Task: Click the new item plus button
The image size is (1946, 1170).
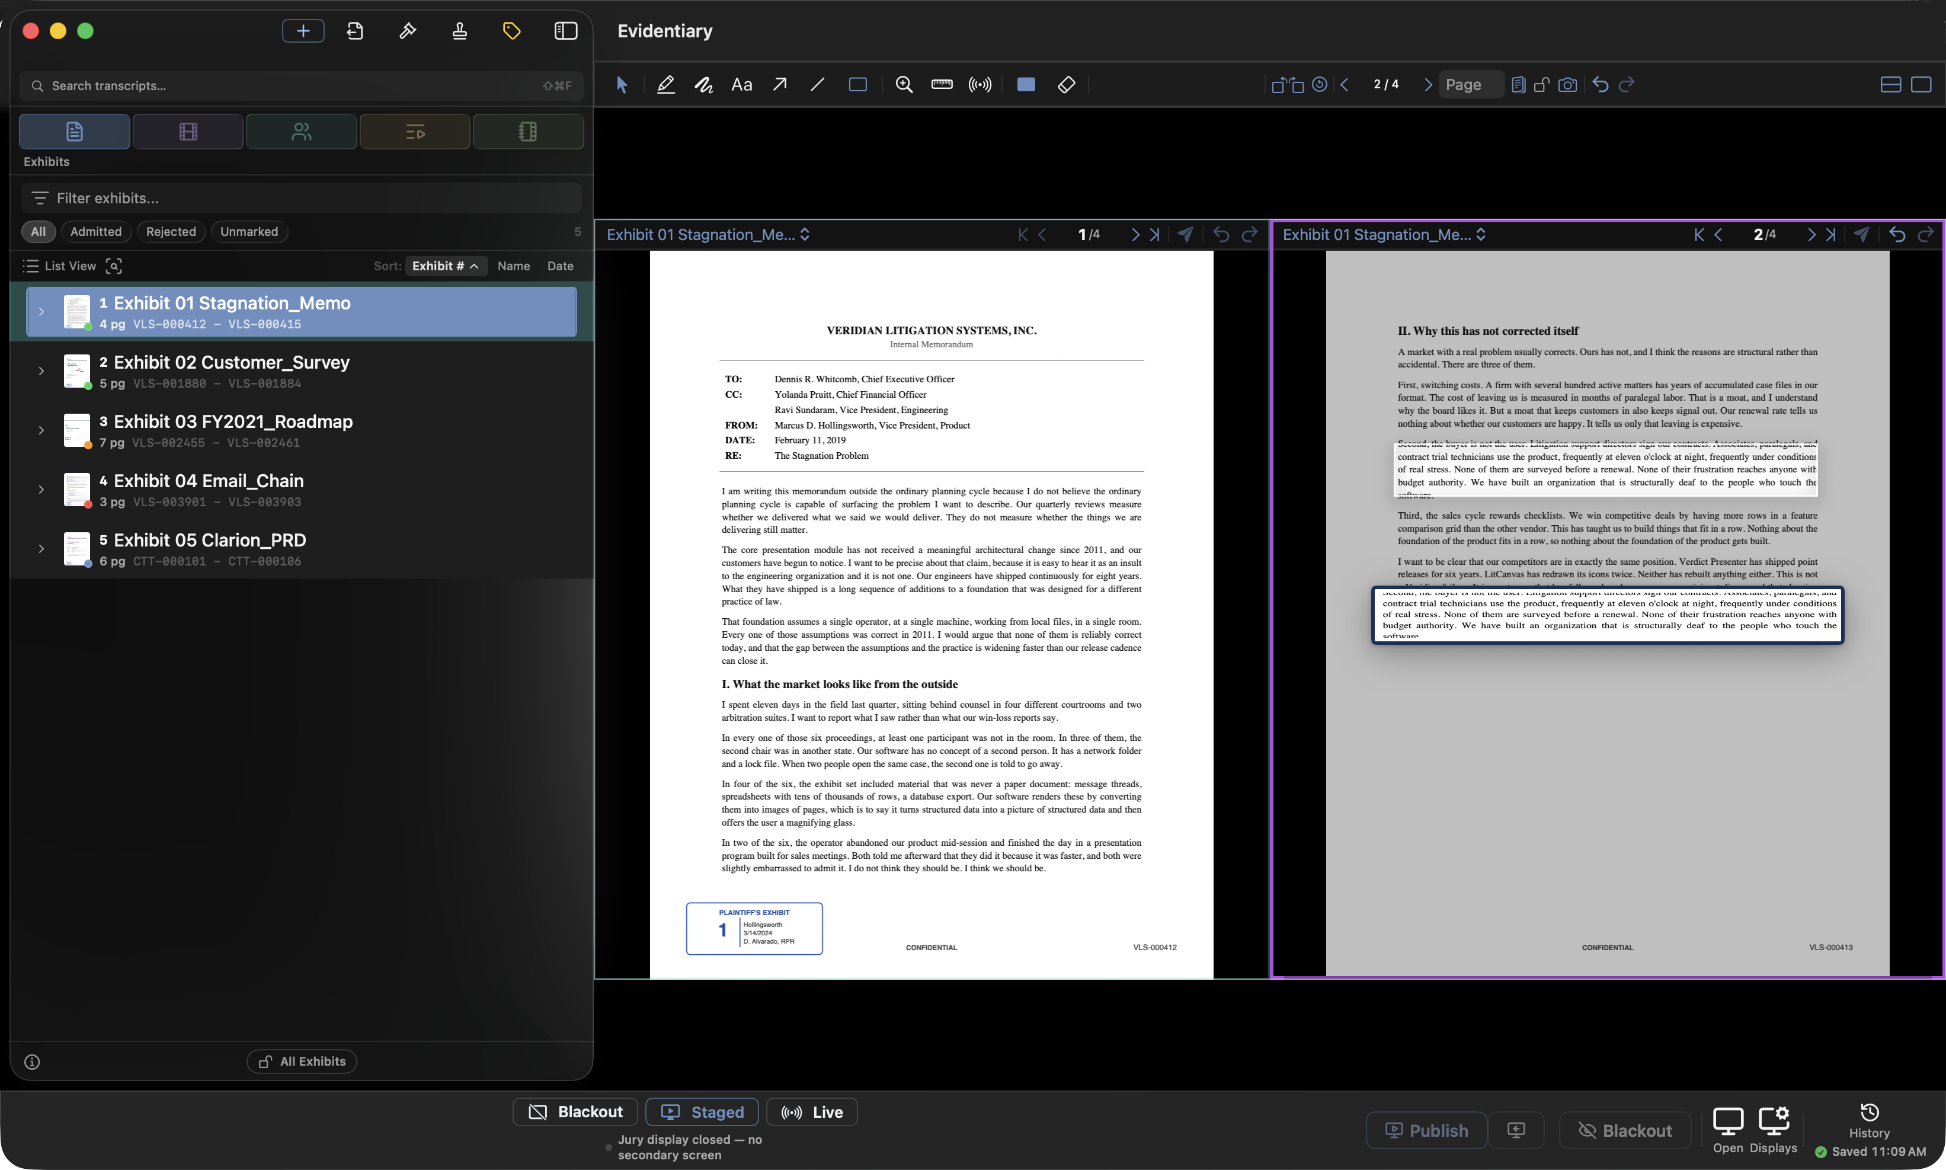Action: pos(303,31)
